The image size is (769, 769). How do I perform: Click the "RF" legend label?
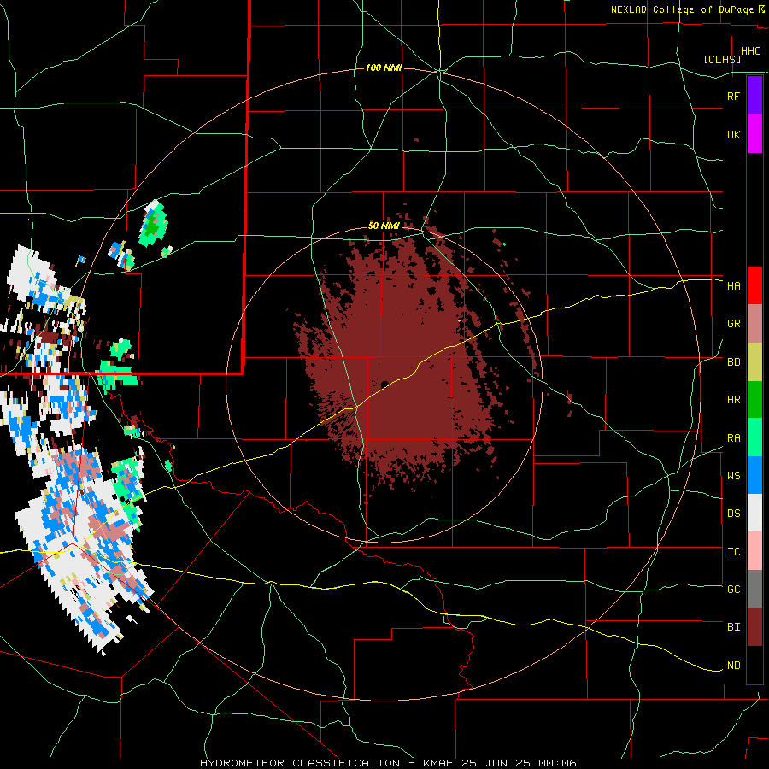click(x=733, y=96)
